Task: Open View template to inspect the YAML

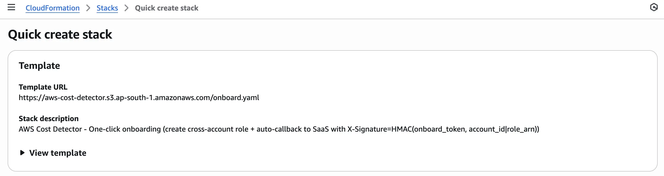Action: coord(58,153)
